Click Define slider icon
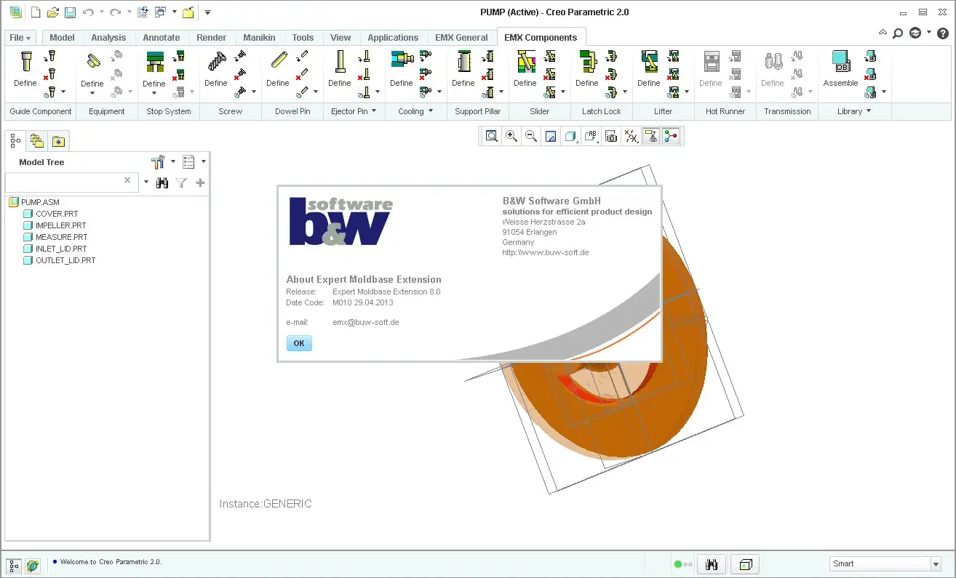956x578 pixels. (x=525, y=61)
